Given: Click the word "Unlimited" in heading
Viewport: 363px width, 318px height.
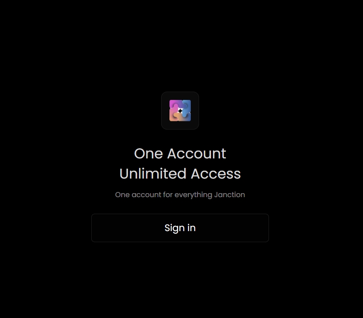Looking at the screenshot, I should [x=153, y=174].
